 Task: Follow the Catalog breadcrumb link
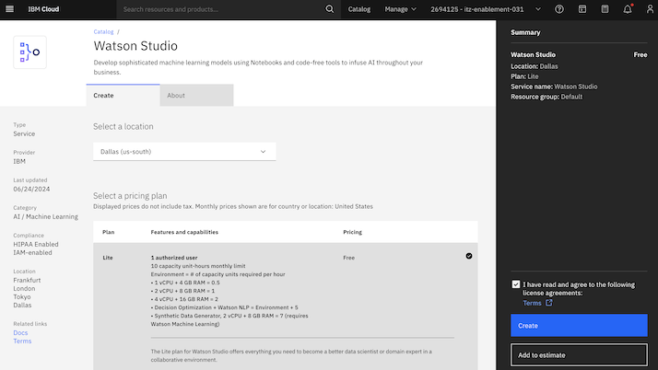coord(103,32)
